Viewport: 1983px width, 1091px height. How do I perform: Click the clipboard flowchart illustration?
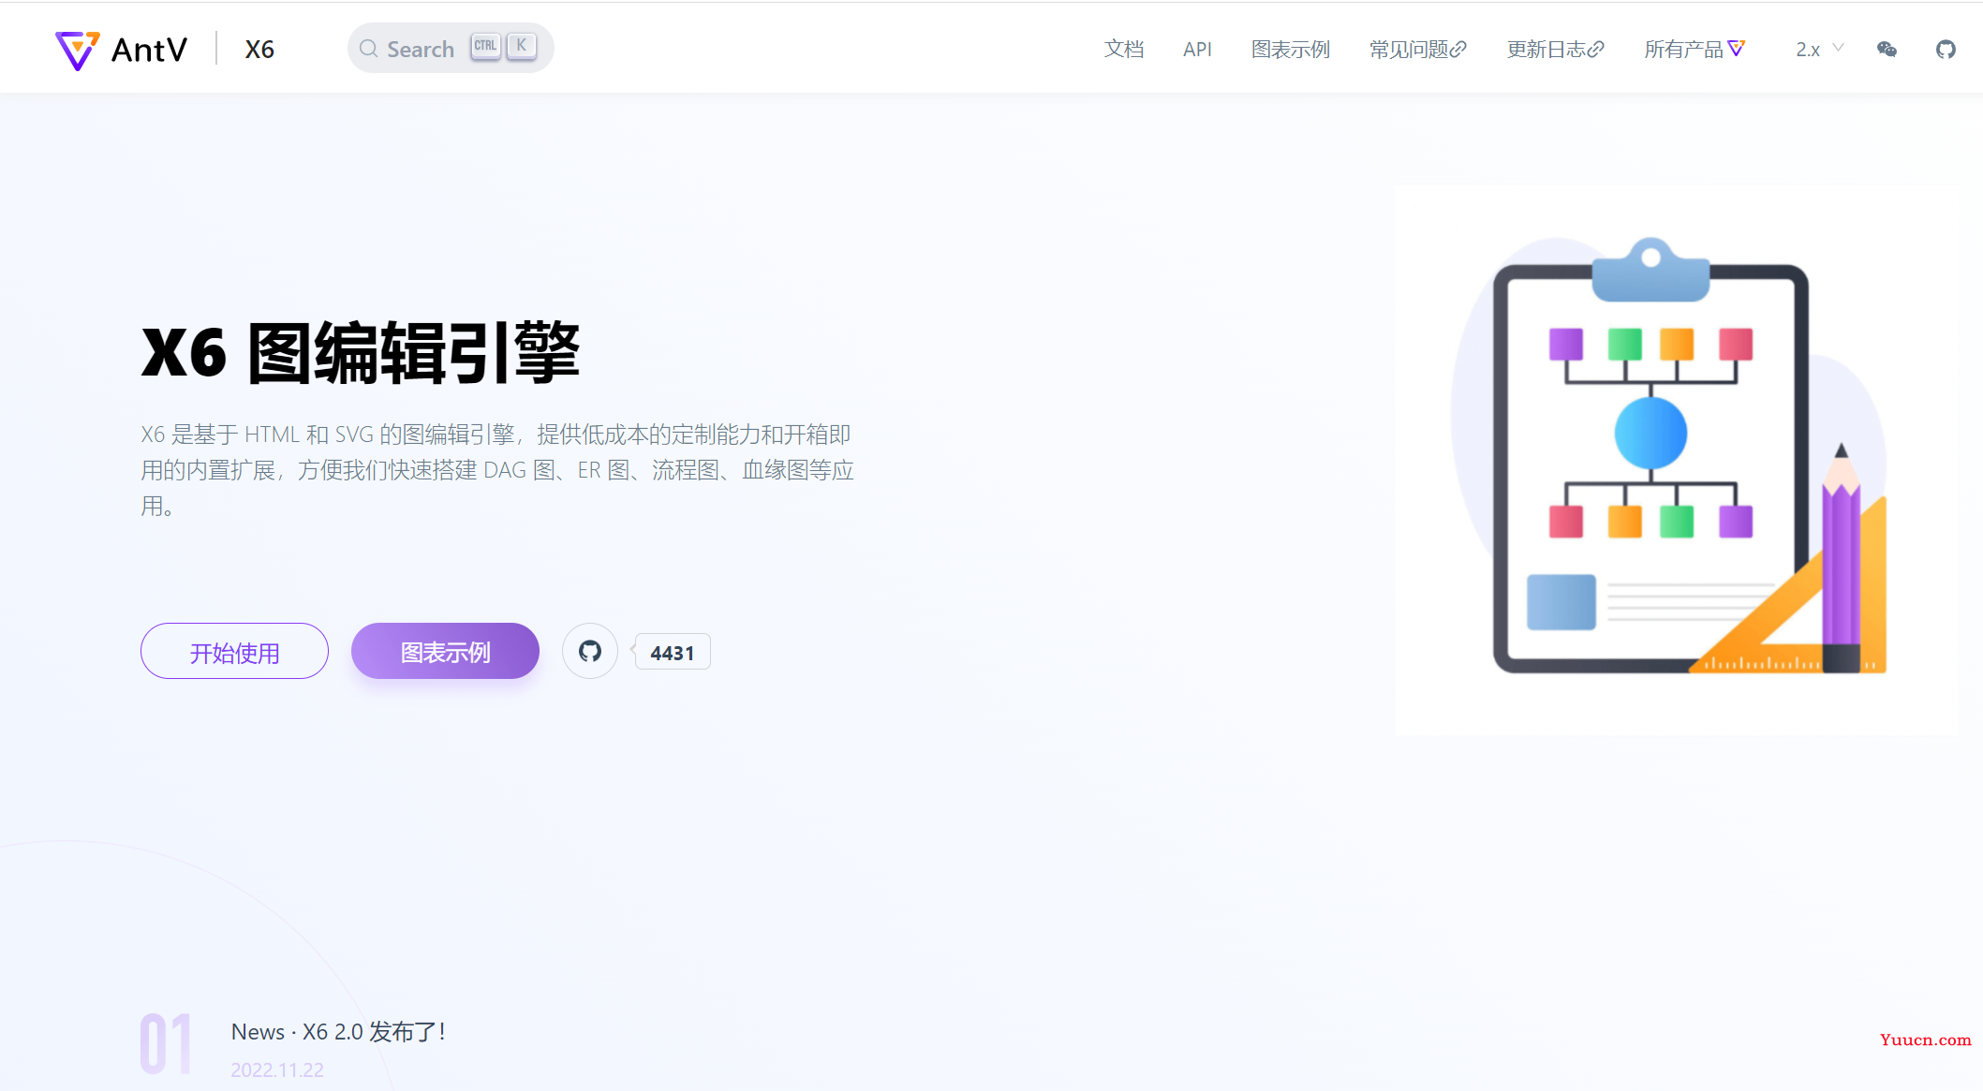[x=1675, y=459]
